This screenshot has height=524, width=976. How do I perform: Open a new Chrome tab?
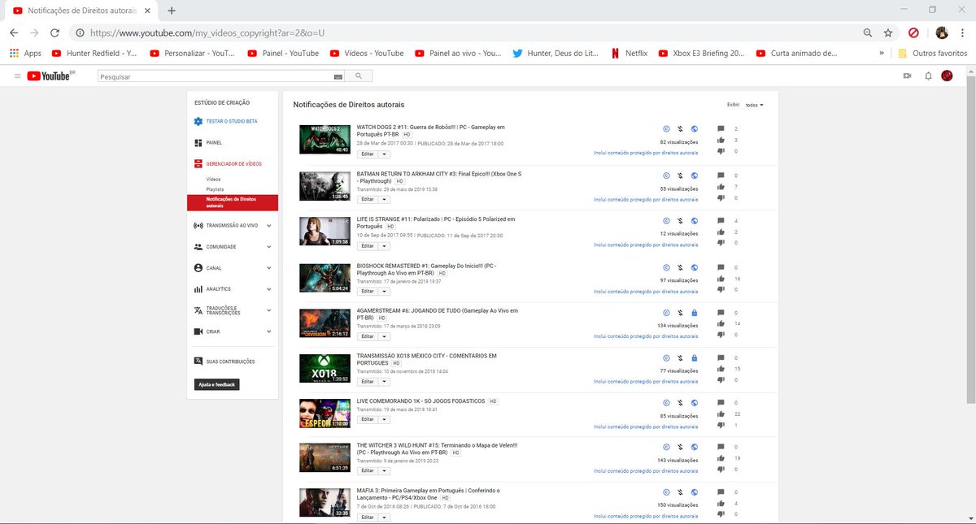[172, 10]
